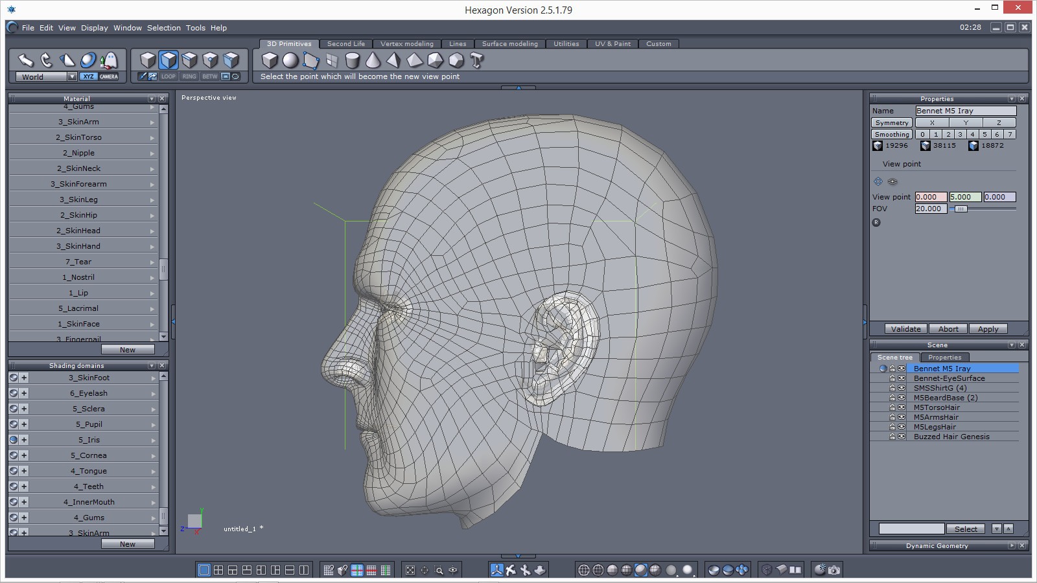This screenshot has height=583, width=1037.
Task: Activate the ghost universal manipulator tool
Action: 109,60
